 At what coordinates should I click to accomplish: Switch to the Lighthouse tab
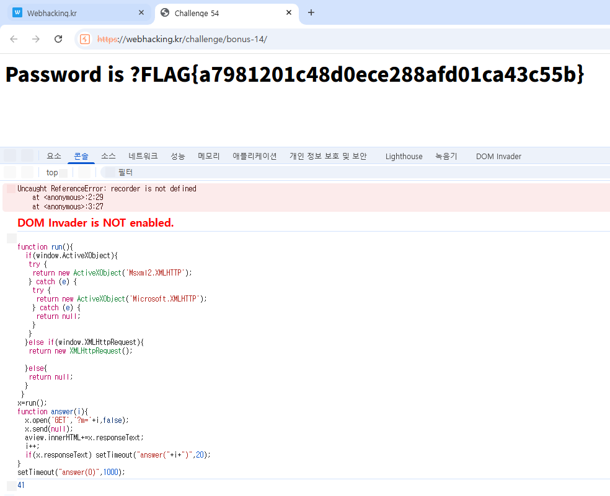point(404,156)
